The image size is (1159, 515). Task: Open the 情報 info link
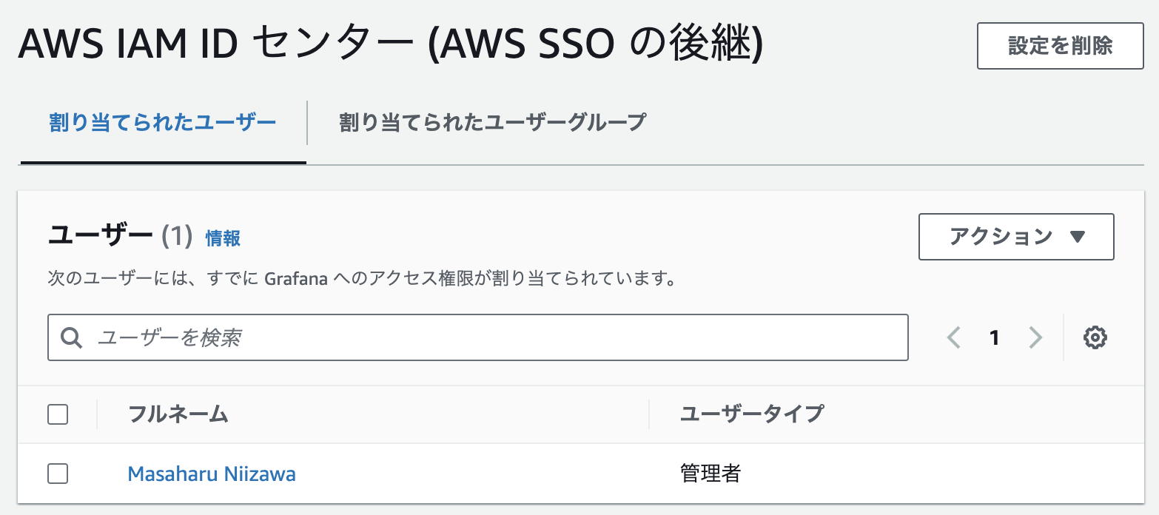click(223, 238)
